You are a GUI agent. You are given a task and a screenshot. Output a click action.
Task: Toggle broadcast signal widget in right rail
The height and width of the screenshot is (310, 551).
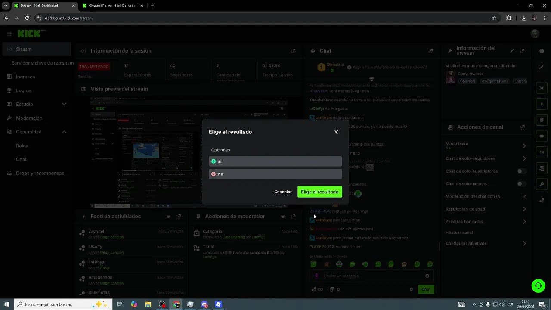542,152
